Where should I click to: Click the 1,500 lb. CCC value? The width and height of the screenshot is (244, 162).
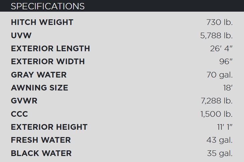[216, 114]
